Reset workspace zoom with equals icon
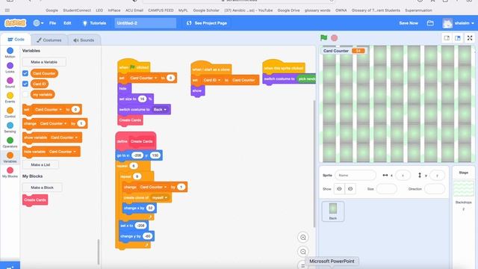 (302, 265)
